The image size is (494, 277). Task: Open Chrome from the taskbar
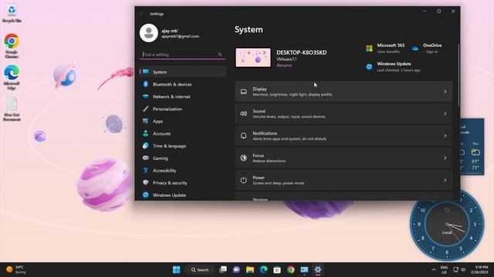pyautogui.click(x=290, y=269)
